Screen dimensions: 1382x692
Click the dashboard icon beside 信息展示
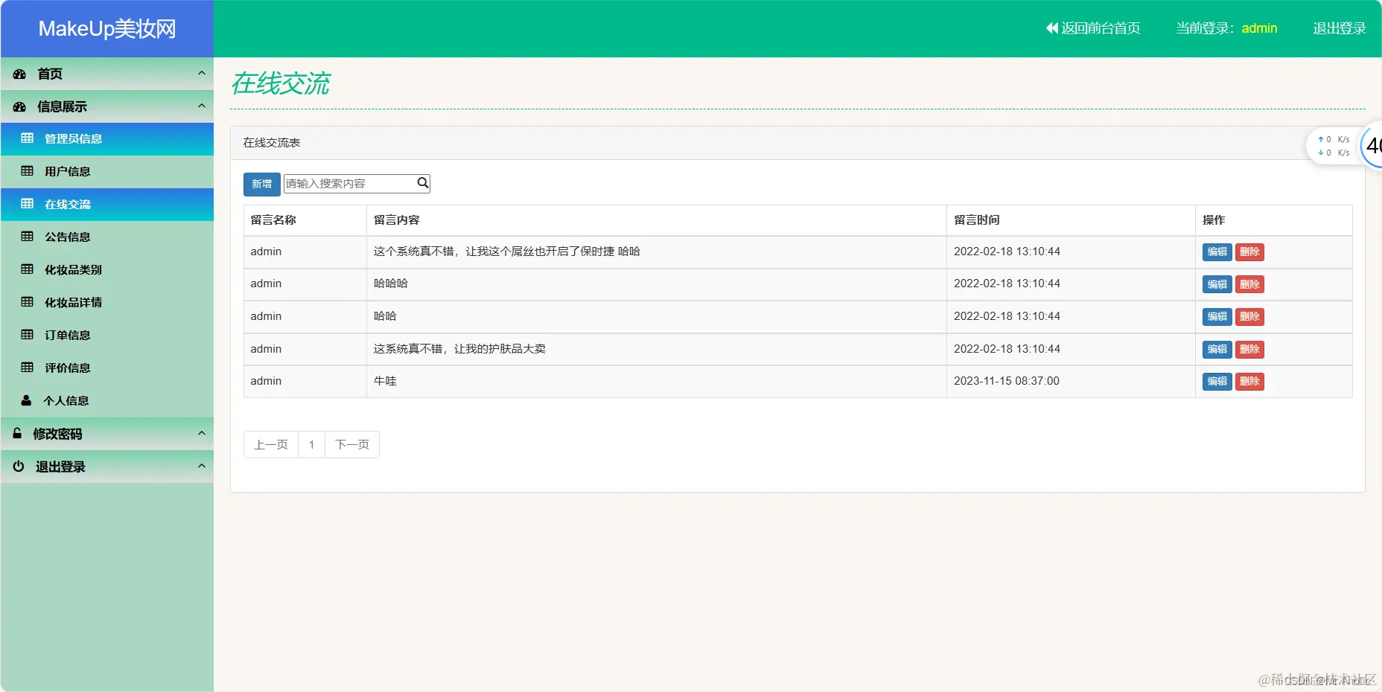click(20, 106)
